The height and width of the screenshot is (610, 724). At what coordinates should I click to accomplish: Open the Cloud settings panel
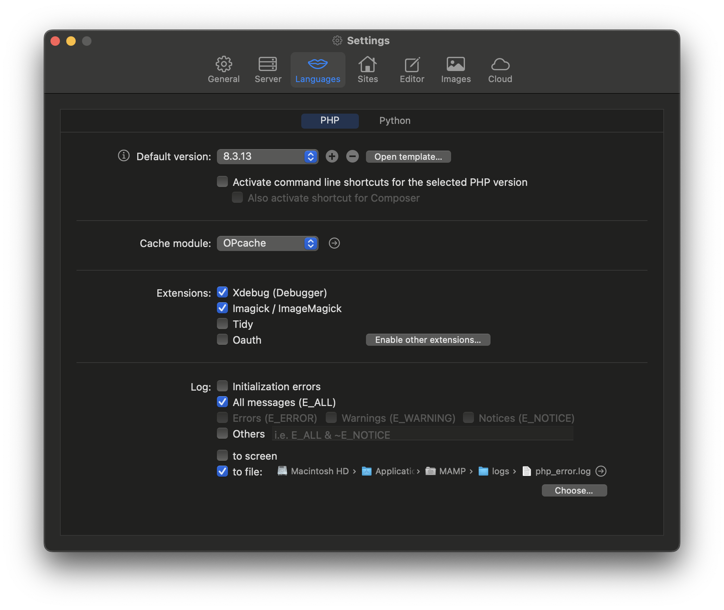(x=500, y=70)
